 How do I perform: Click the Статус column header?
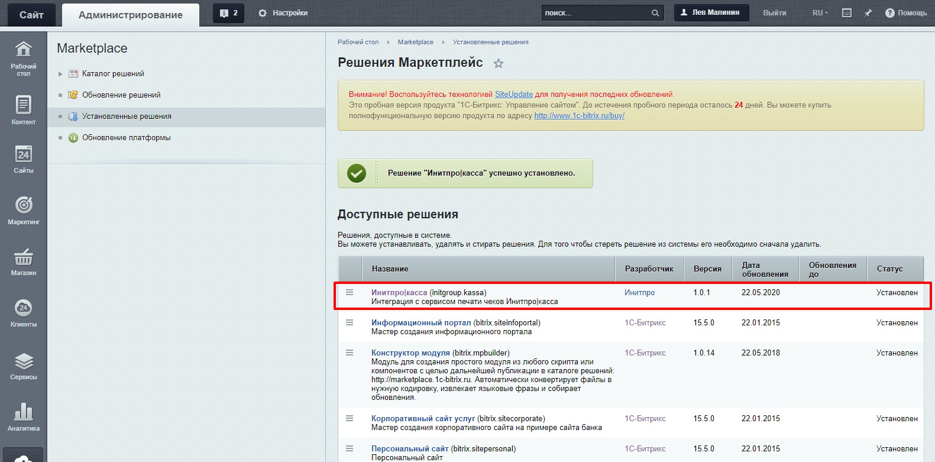tap(895, 269)
